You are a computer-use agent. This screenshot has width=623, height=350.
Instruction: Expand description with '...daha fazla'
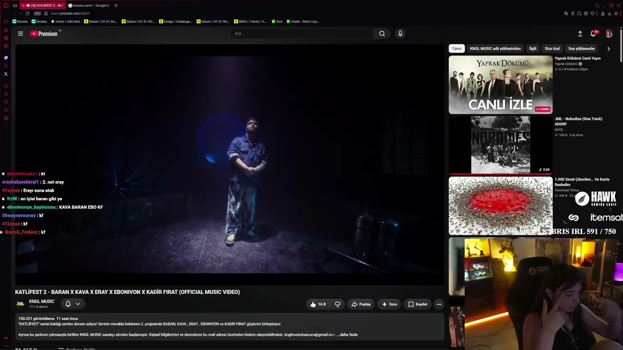point(348,334)
